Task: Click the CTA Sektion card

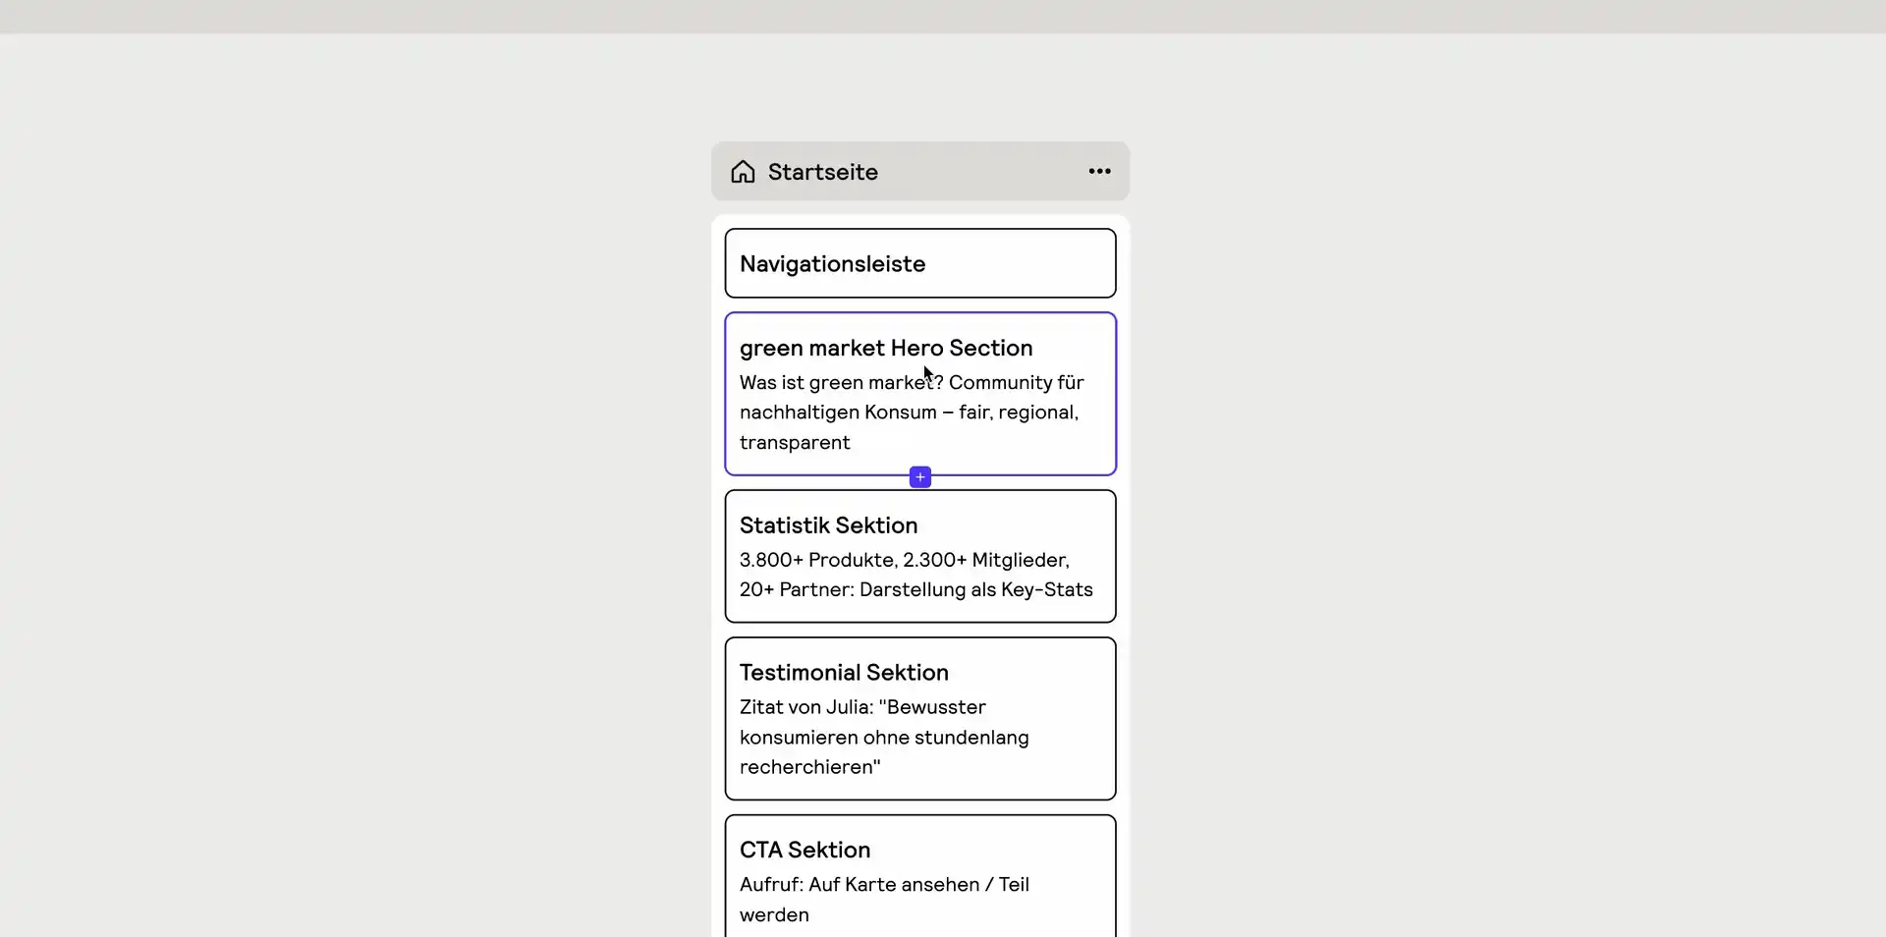Action: (x=919, y=874)
